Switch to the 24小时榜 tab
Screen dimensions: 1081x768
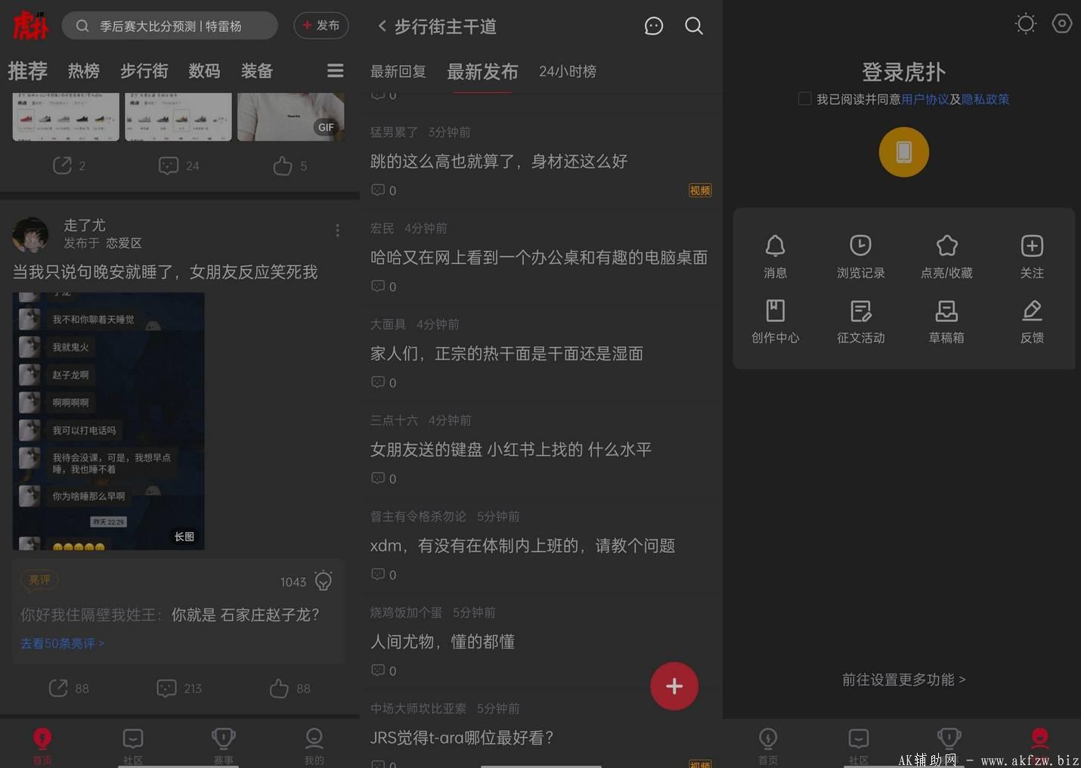pos(568,72)
